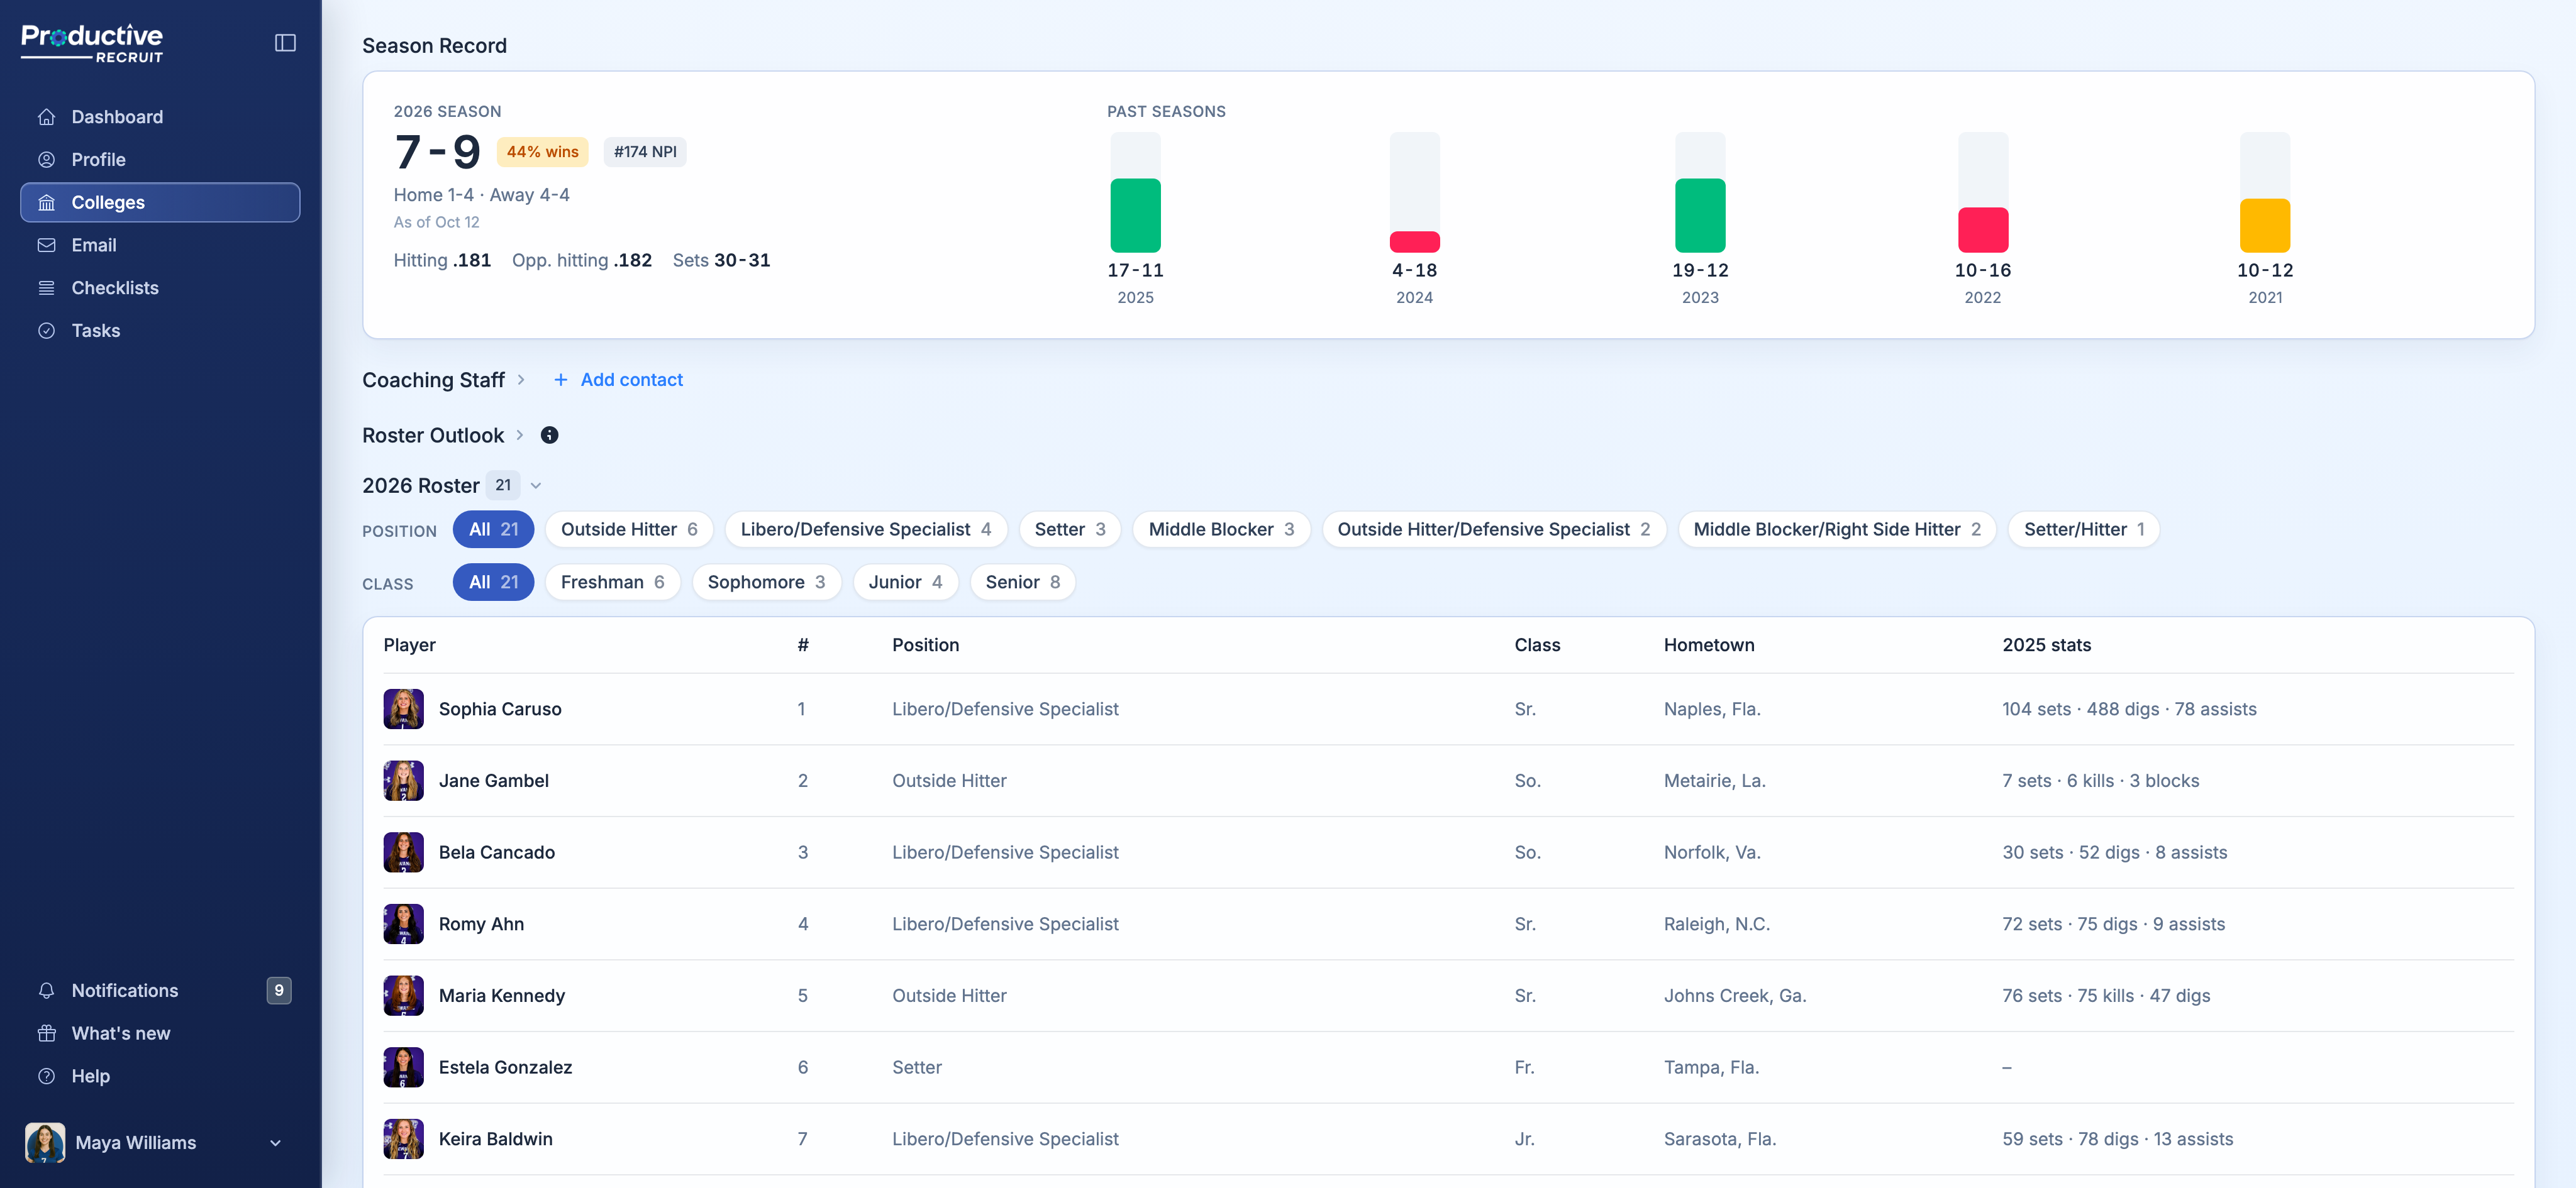
Task: Click the Help question mark icon
Action: tap(46, 1076)
